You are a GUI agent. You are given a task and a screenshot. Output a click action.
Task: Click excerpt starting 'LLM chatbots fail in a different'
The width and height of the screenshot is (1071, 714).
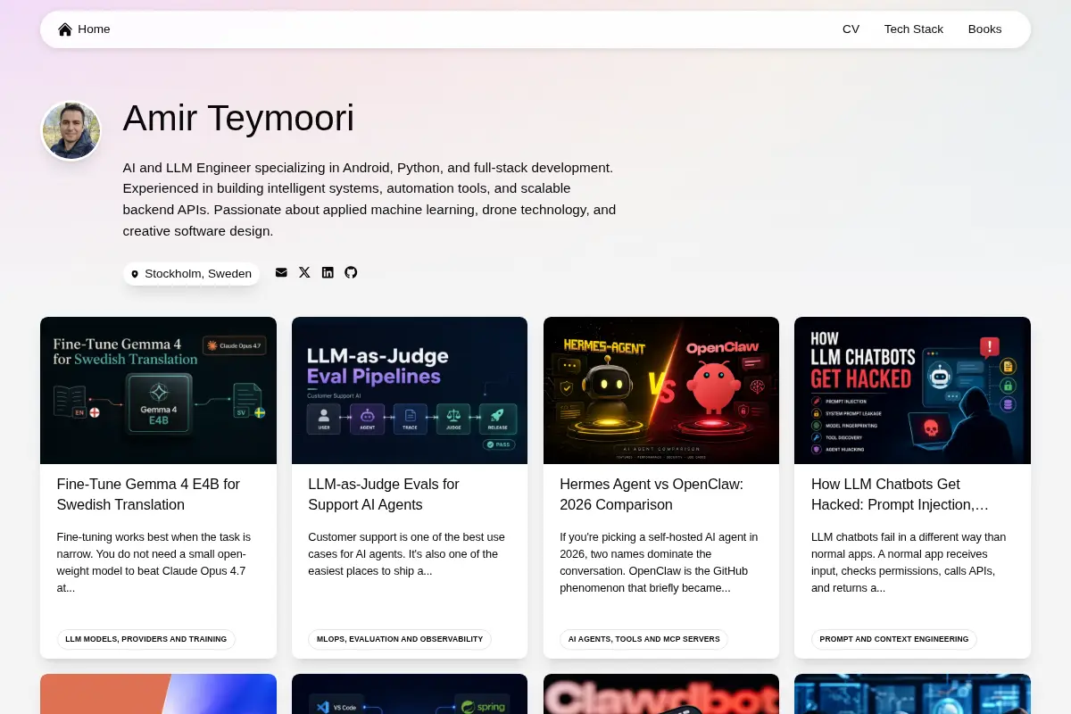tap(909, 562)
